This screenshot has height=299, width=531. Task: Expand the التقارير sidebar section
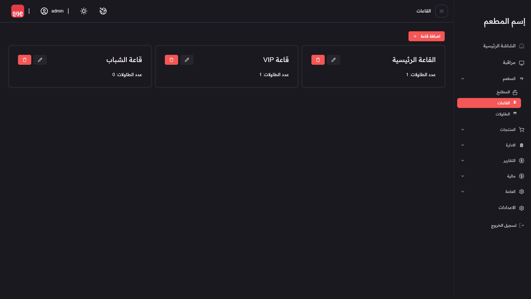coord(463,161)
